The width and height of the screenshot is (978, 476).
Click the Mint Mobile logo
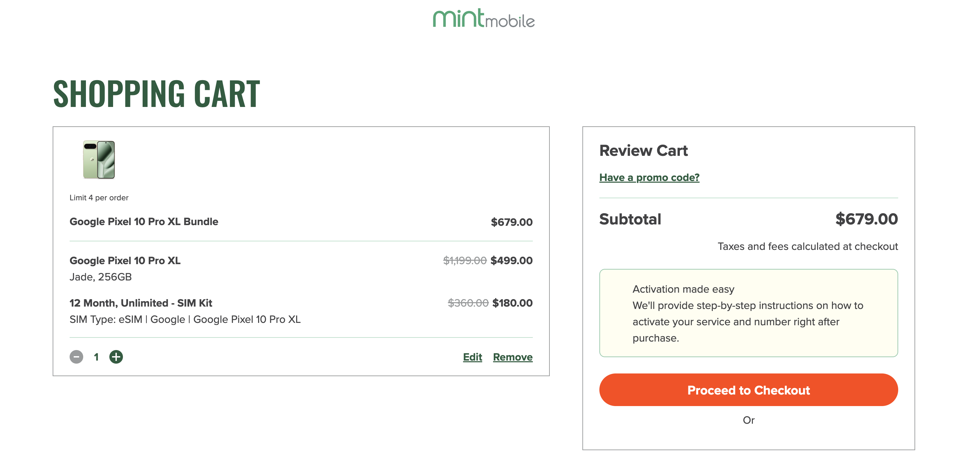tap(483, 19)
